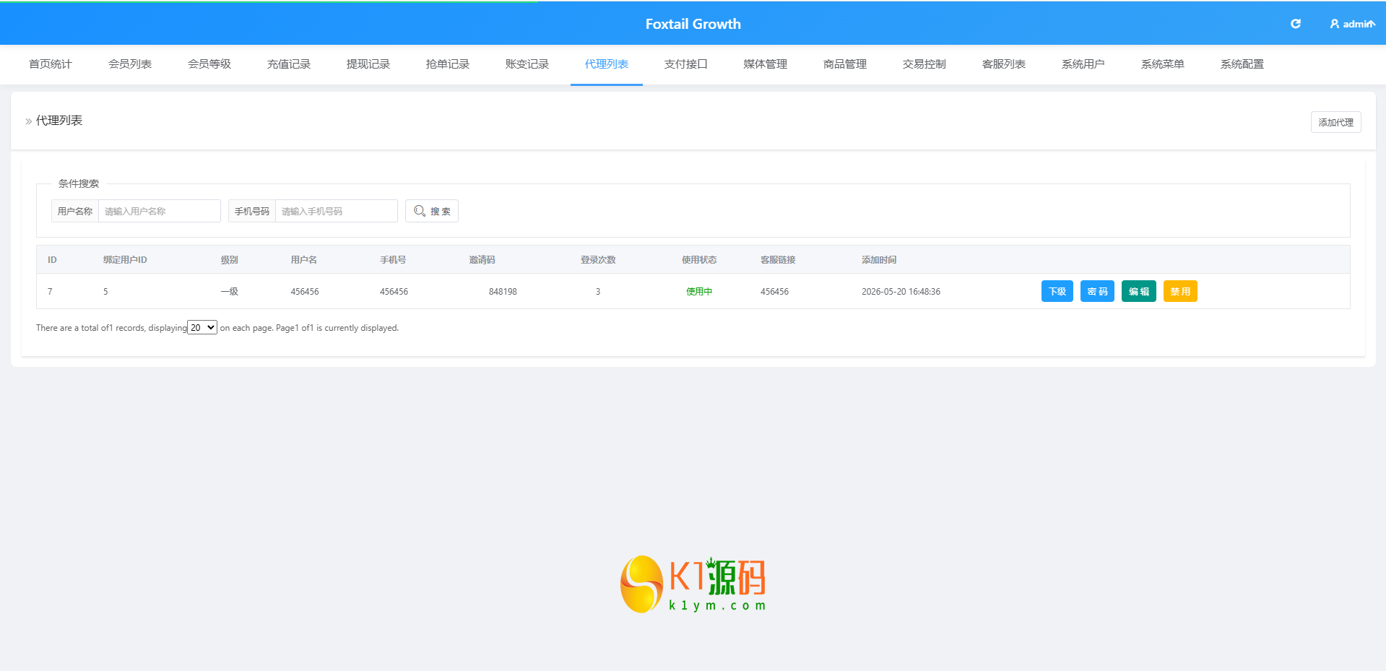Click the 添加代理 button
The width and height of the screenshot is (1386, 671).
pos(1336,122)
